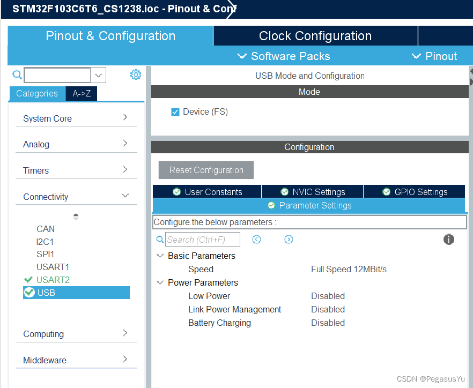Image resolution: width=473 pixels, height=388 pixels.
Task: Click the category search magnifier icon
Action: pyautogui.click(x=17, y=75)
